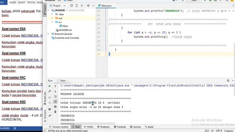Screen dimensions: 235x132
Task: Click LF line separator in status bar
Action: (212, 131)
